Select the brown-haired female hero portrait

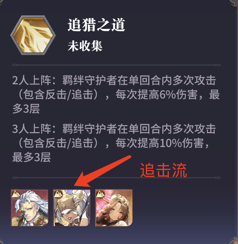pos(114,208)
